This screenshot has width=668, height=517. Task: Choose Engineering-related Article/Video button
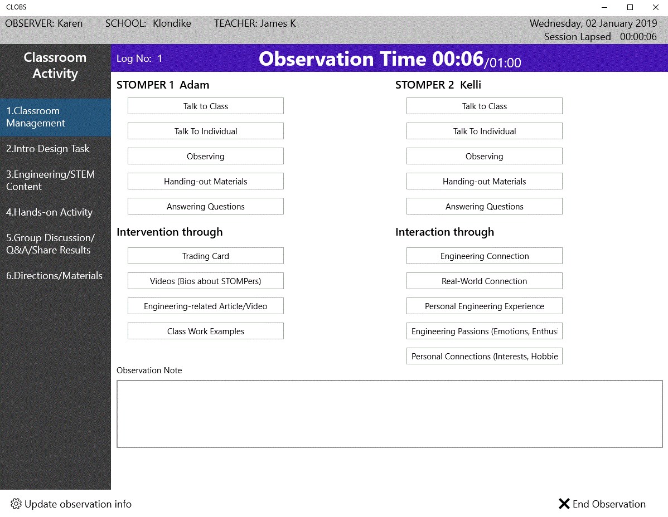(x=205, y=306)
